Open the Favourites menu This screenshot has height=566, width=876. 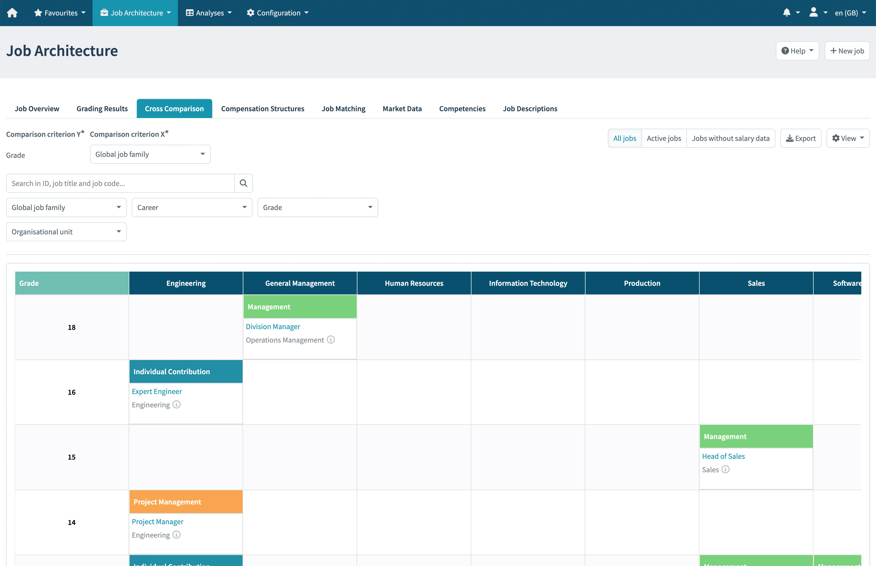pos(60,13)
